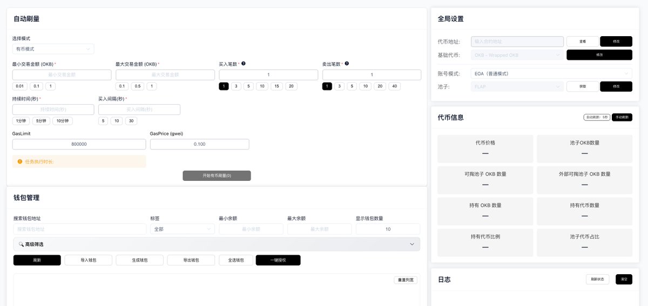The height and width of the screenshot is (306, 648).
Task: Focus the 买入笔数 input field
Action: click(x=268, y=74)
